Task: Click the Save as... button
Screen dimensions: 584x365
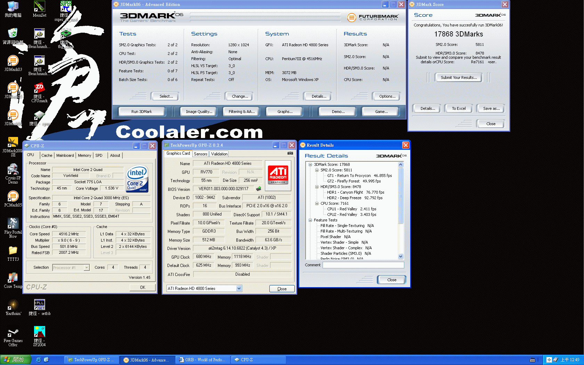Action: tap(491, 108)
